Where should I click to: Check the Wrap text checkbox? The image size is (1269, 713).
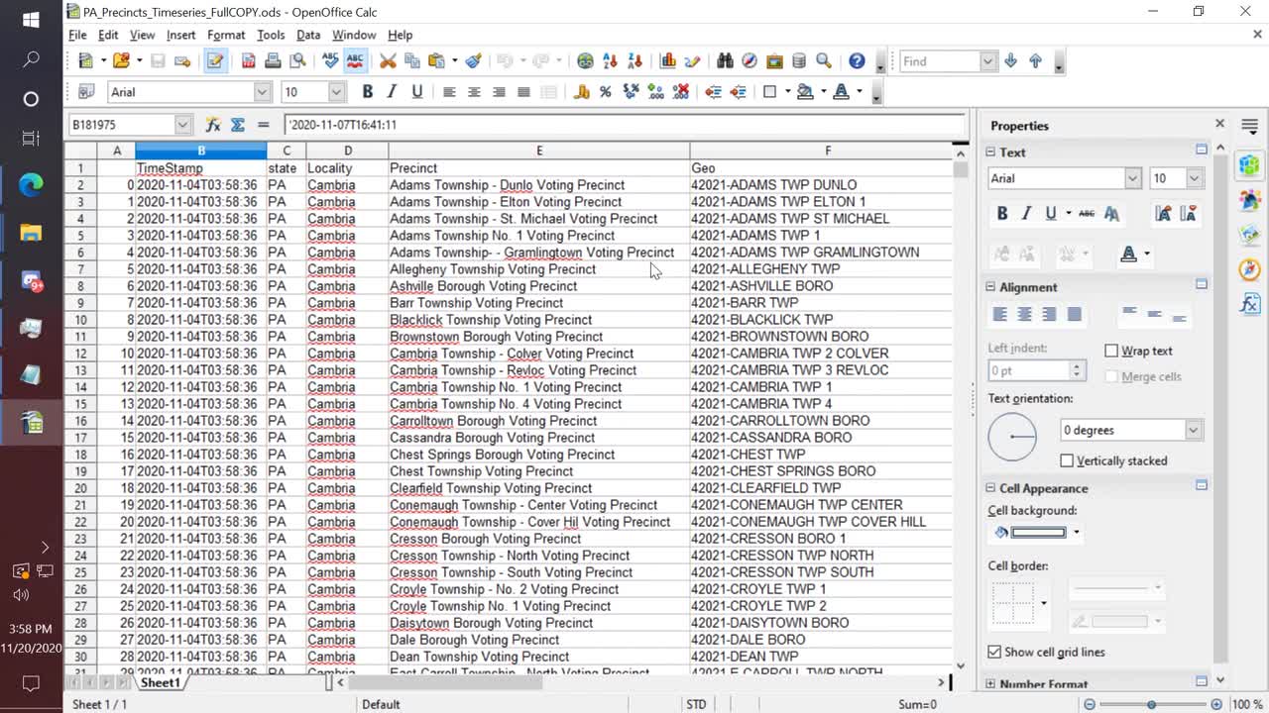(x=1111, y=351)
